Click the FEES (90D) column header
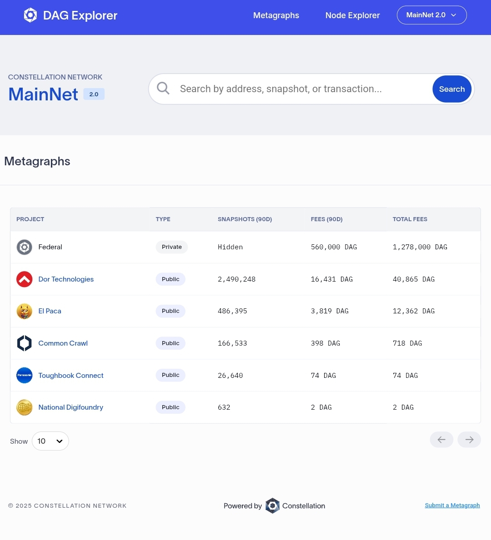The image size is (491, 540). pyautogui.click(x=326, y=219)
